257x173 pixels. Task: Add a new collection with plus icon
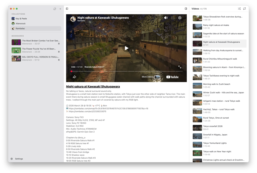[60, 9]
